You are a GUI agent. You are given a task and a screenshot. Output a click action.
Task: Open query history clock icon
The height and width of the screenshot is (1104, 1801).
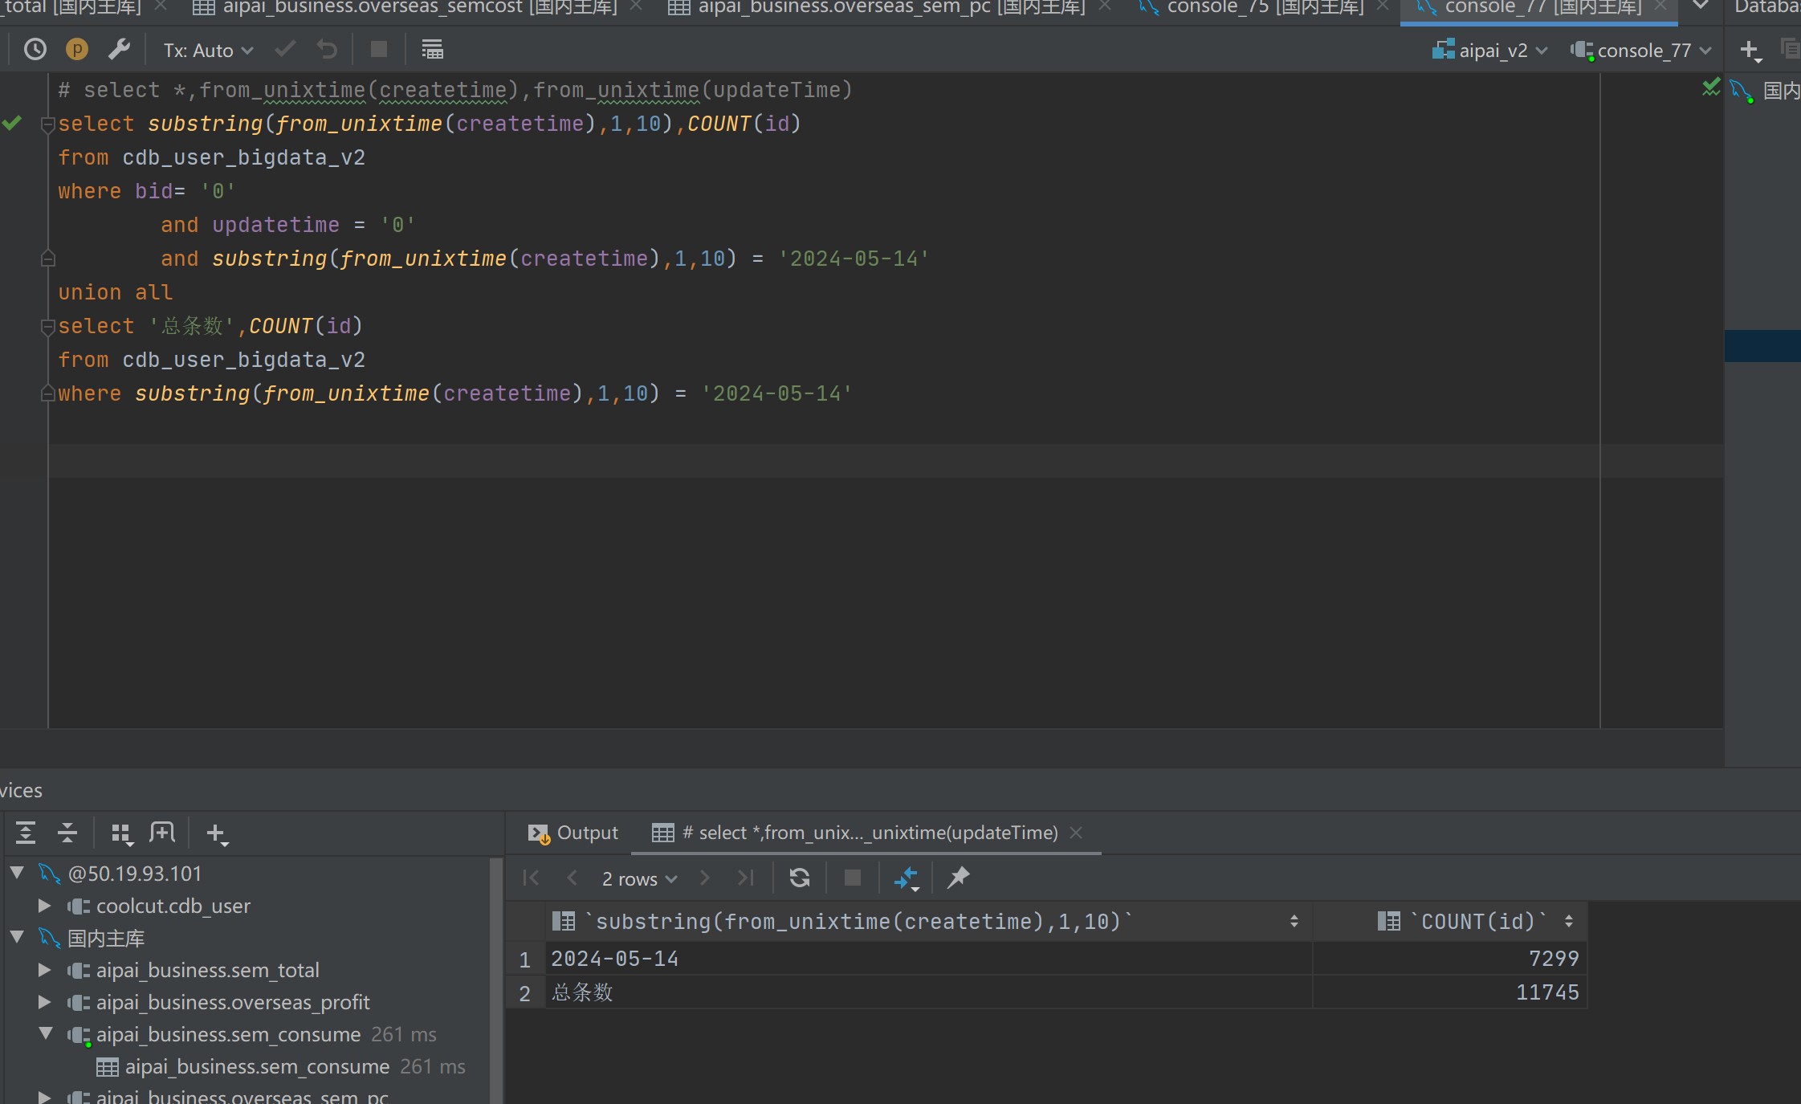[x=35, y=50]
